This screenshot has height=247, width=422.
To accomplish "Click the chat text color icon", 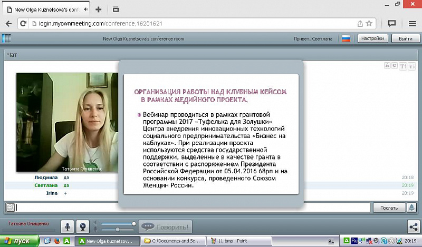I will 387,66.
